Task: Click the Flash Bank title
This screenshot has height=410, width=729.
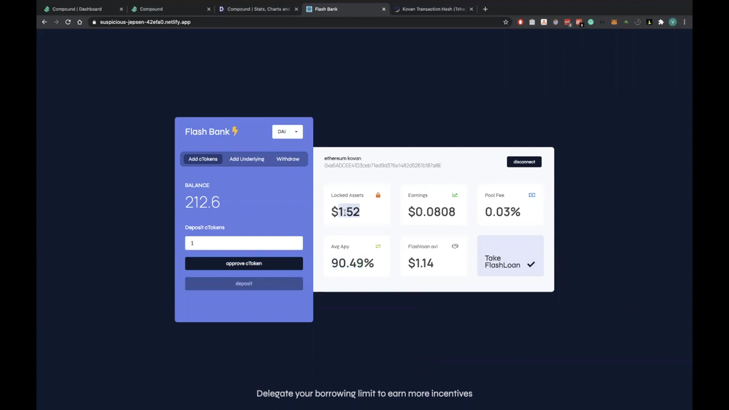Action: (207, 132)
